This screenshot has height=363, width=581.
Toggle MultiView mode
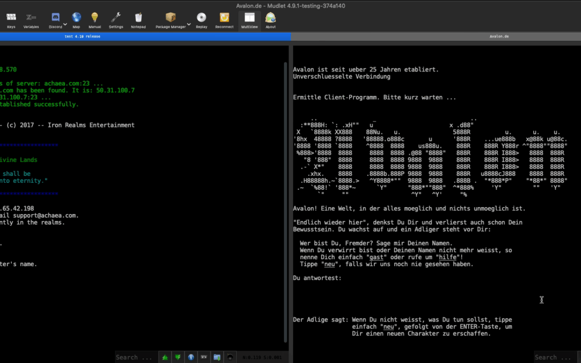click(x=250, y=21)
